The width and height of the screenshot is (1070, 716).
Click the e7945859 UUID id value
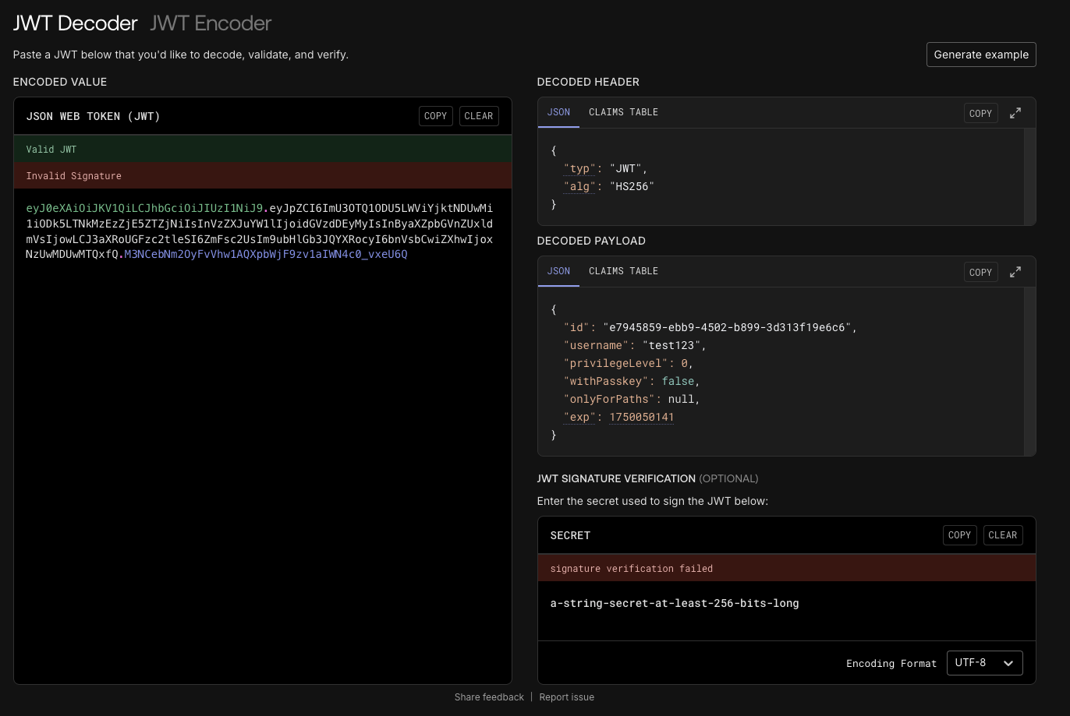coord(726,327)
